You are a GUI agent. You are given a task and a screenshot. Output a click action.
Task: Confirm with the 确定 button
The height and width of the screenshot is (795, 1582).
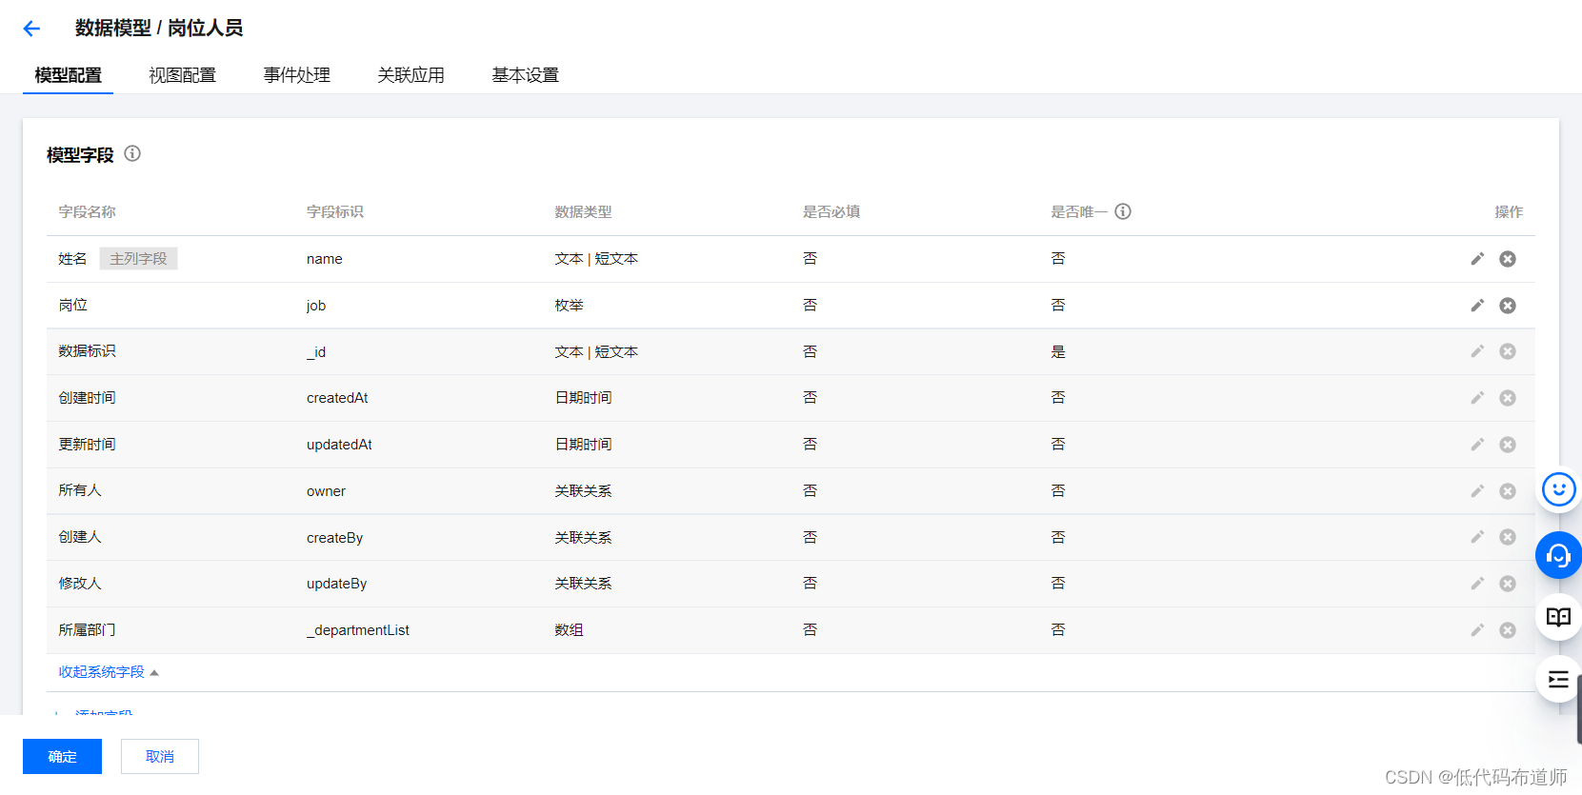coord(62,756)
